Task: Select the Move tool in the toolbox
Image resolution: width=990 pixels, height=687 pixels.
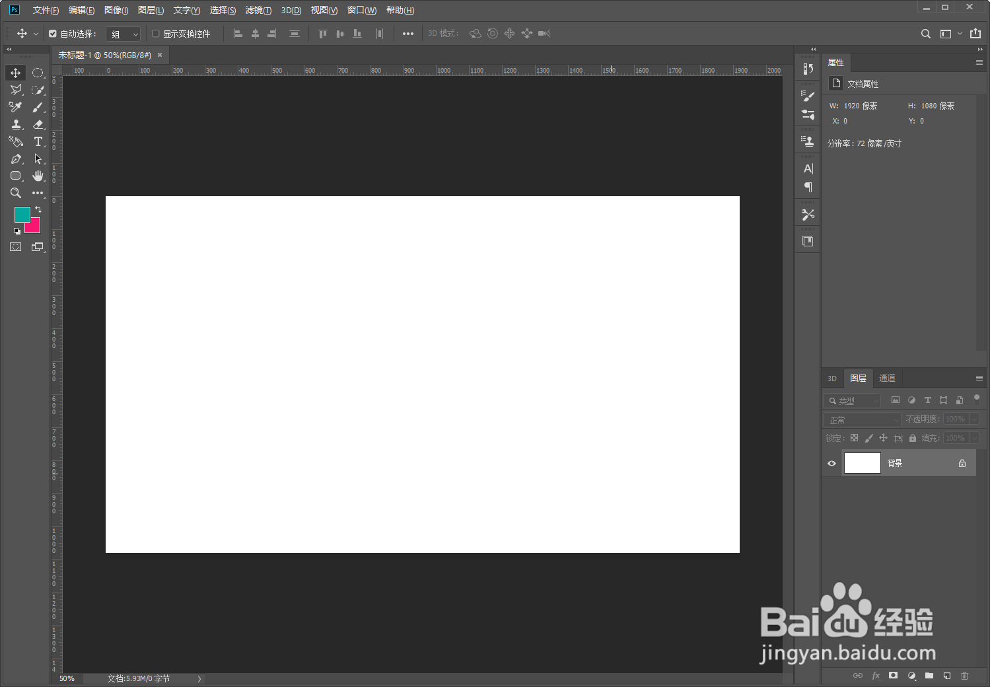Action: tap(16, 73)
